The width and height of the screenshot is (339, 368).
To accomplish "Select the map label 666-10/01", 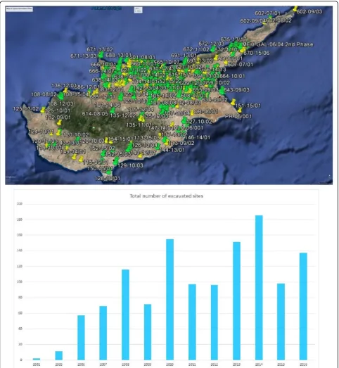I will 103,64.
